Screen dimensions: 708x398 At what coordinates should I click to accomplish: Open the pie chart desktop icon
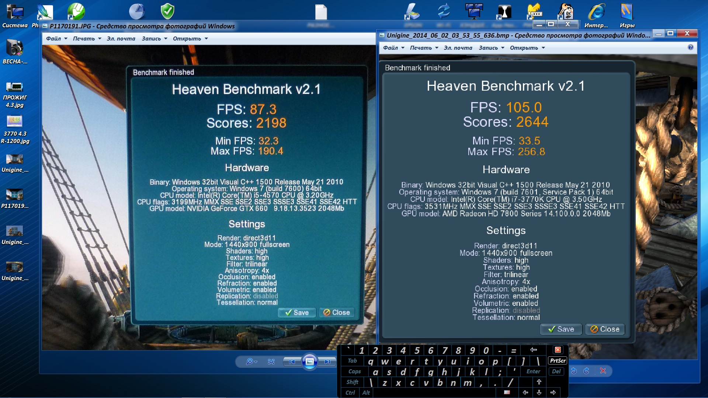[x=136, y=11]
